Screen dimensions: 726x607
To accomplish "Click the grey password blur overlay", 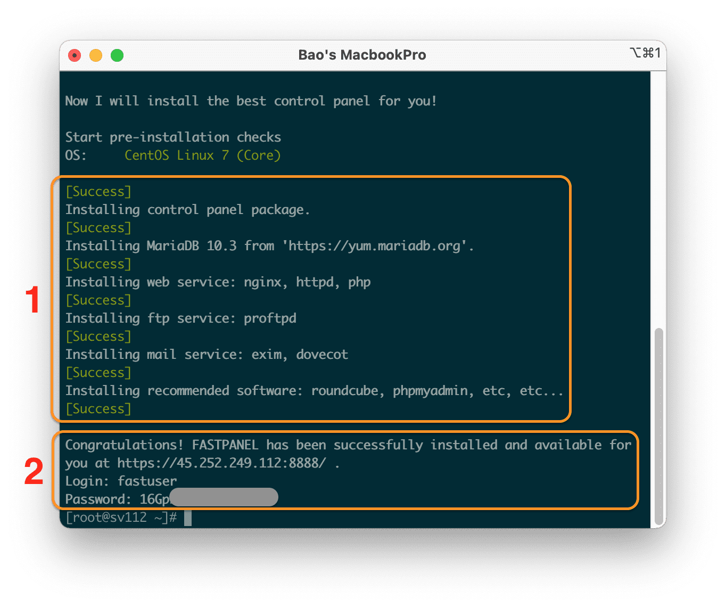I will [x=224, y=497].
